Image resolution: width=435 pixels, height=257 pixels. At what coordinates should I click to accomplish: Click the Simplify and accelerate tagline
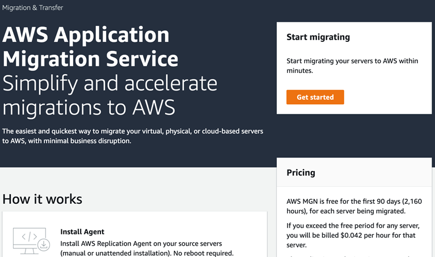point(110,83)
